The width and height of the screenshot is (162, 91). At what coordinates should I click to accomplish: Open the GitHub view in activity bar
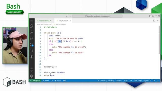(31, 57)
